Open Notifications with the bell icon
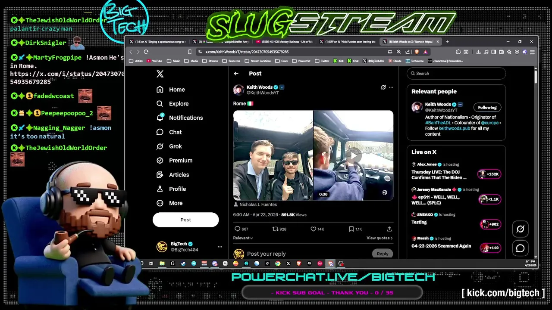 [x=179, y=118]
